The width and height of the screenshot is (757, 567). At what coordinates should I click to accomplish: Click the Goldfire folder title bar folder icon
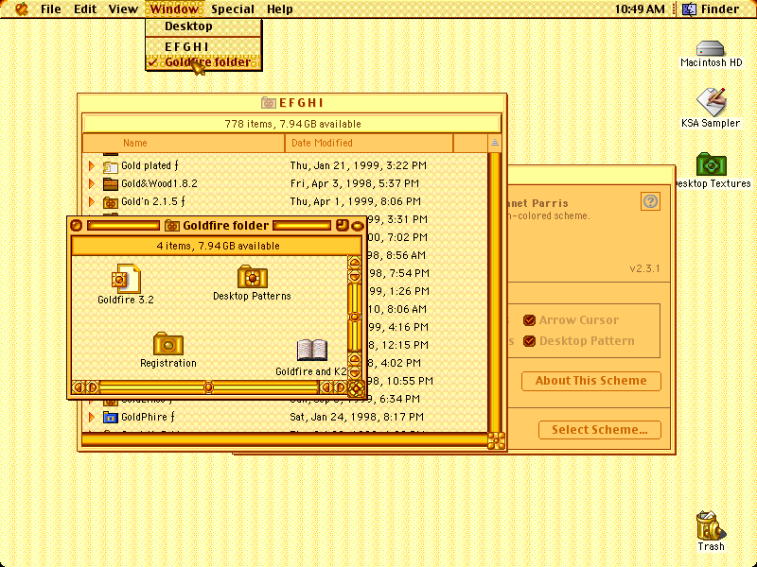(x=172, y=225)
